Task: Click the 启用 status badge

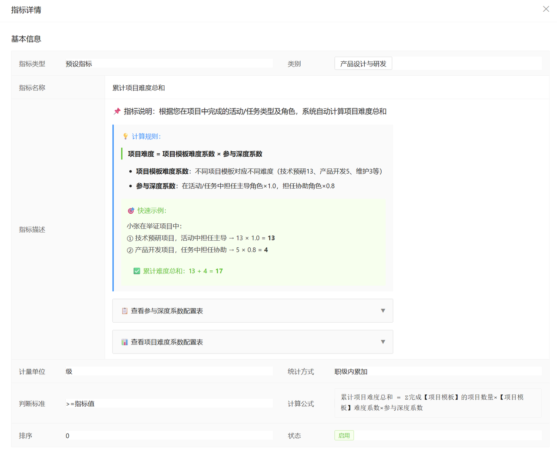Action: (x=344, y=435)
